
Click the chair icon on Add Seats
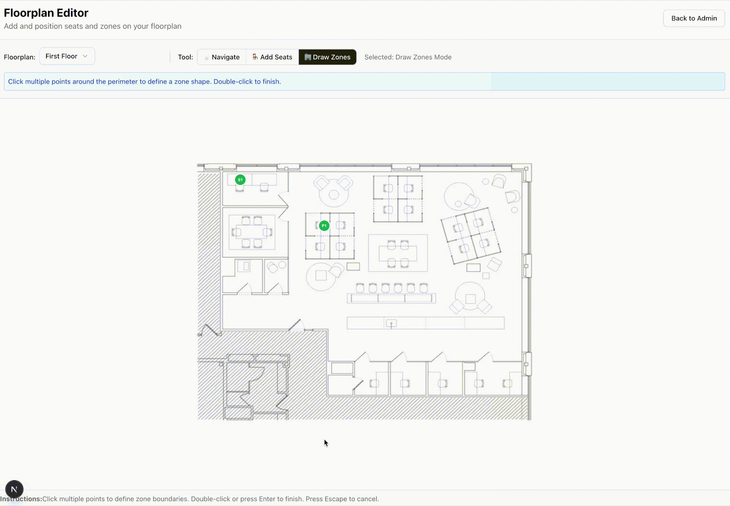pyautogui.click(x=255, y=57)
